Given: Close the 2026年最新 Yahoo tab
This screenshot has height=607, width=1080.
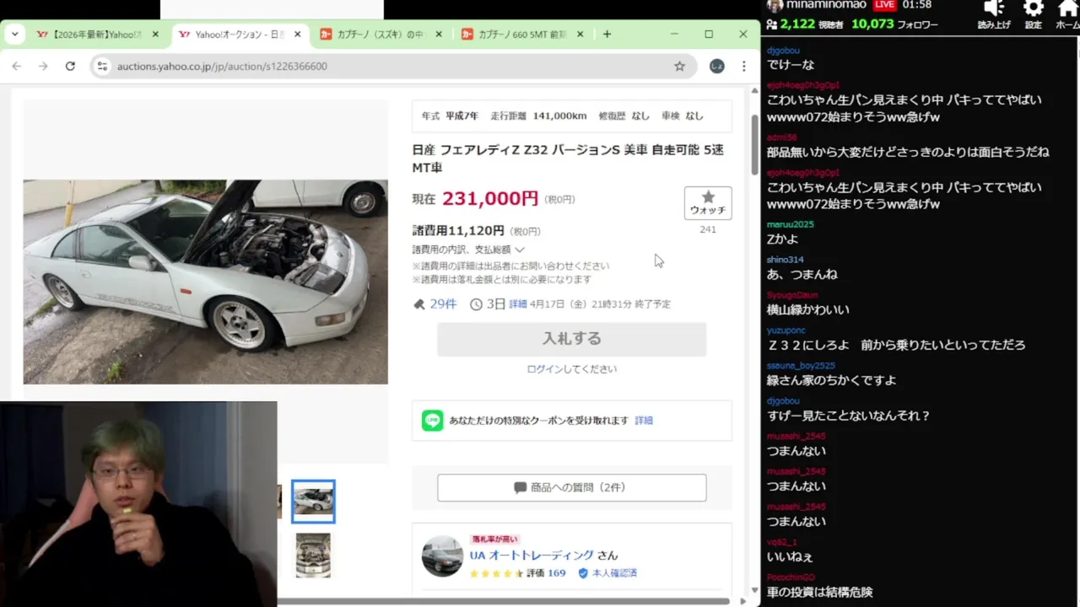Looking at the screenshot, I should (x=155, y=35).
